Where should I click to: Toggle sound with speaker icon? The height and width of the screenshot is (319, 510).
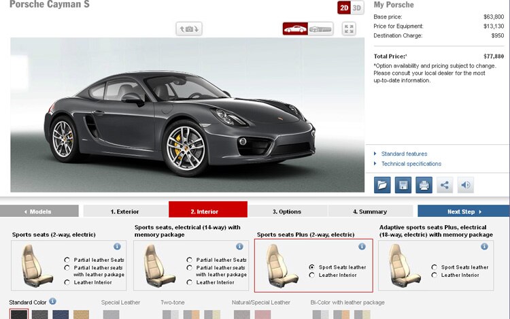point(465,185)
